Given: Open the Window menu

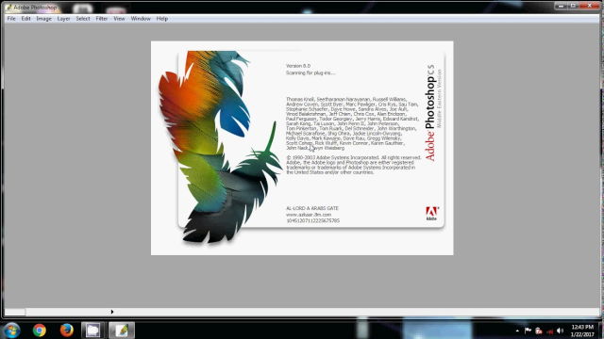Looking at the screenshot, I should (x=141, y=19).
